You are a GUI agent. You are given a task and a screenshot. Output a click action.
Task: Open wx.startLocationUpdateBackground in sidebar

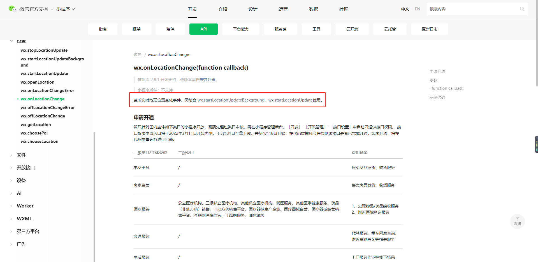[52, 62]
